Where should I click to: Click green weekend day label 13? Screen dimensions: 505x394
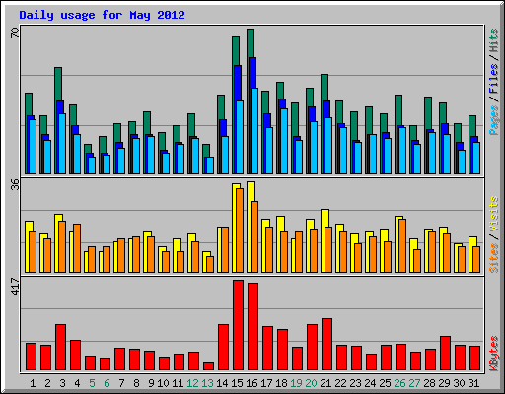point(207,383)
